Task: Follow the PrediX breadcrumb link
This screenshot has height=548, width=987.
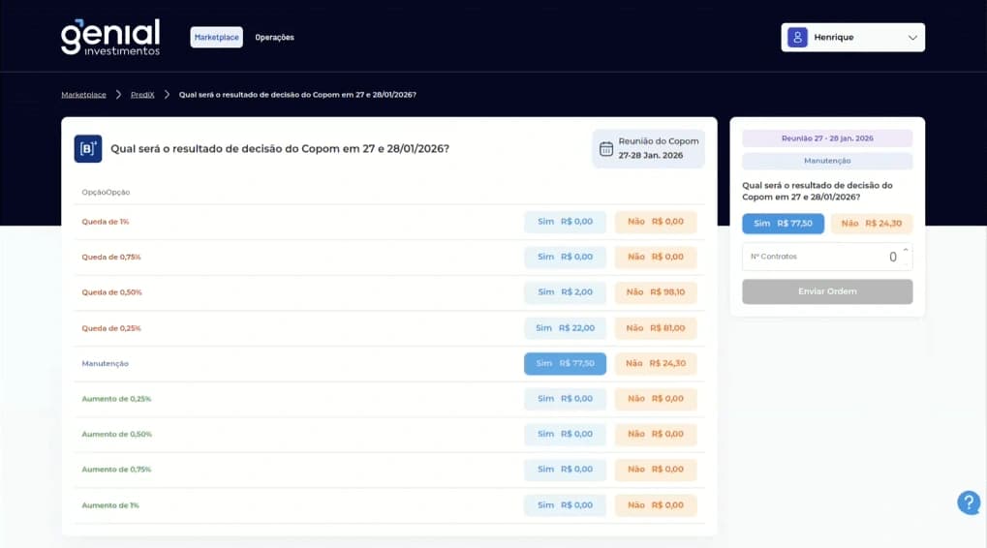Action: pyautogui.click(x=142, y=94)
